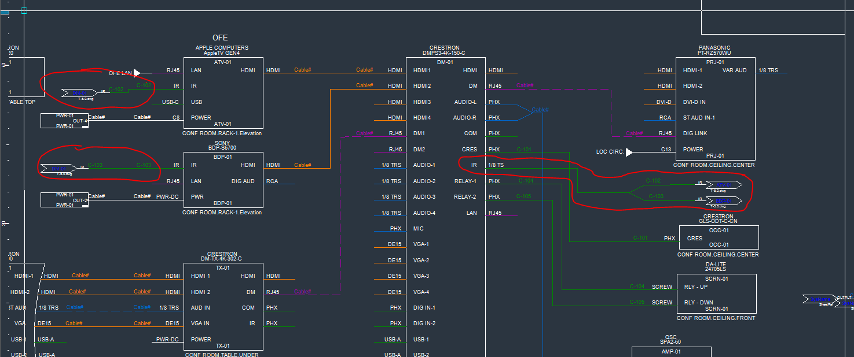Select the DIG IN-1 port label
Viewport: 854px width, 357px height.
point(424,308)
